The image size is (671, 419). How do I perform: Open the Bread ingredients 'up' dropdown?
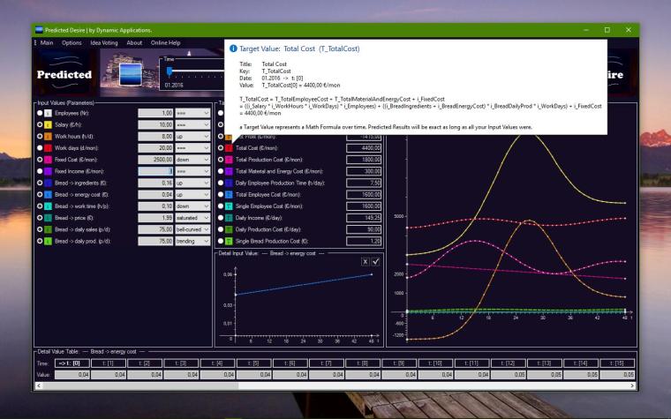click(x=192, y=183)
